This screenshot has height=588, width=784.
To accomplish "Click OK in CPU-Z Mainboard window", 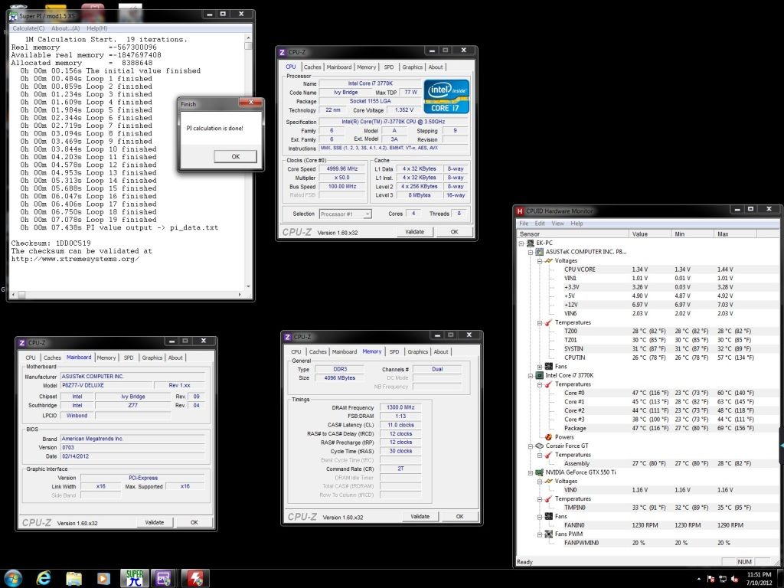I will coord(194,522).
